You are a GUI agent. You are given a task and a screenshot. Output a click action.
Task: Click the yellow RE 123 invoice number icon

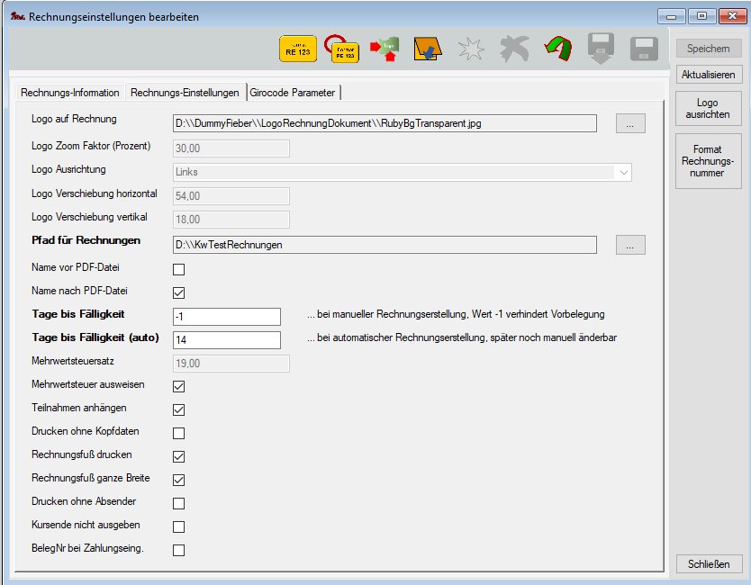(x=297, y=49)
